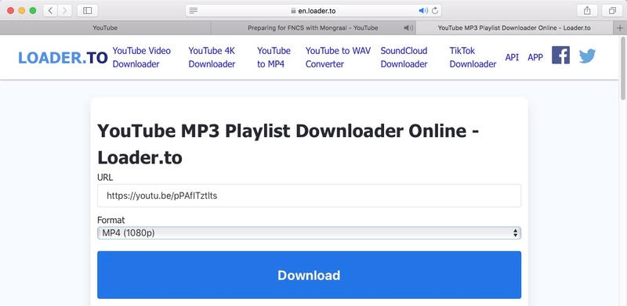The image size is (627, 306).
Task: Open Loader.to Twitter page
Action: click(x=587, y=56)
